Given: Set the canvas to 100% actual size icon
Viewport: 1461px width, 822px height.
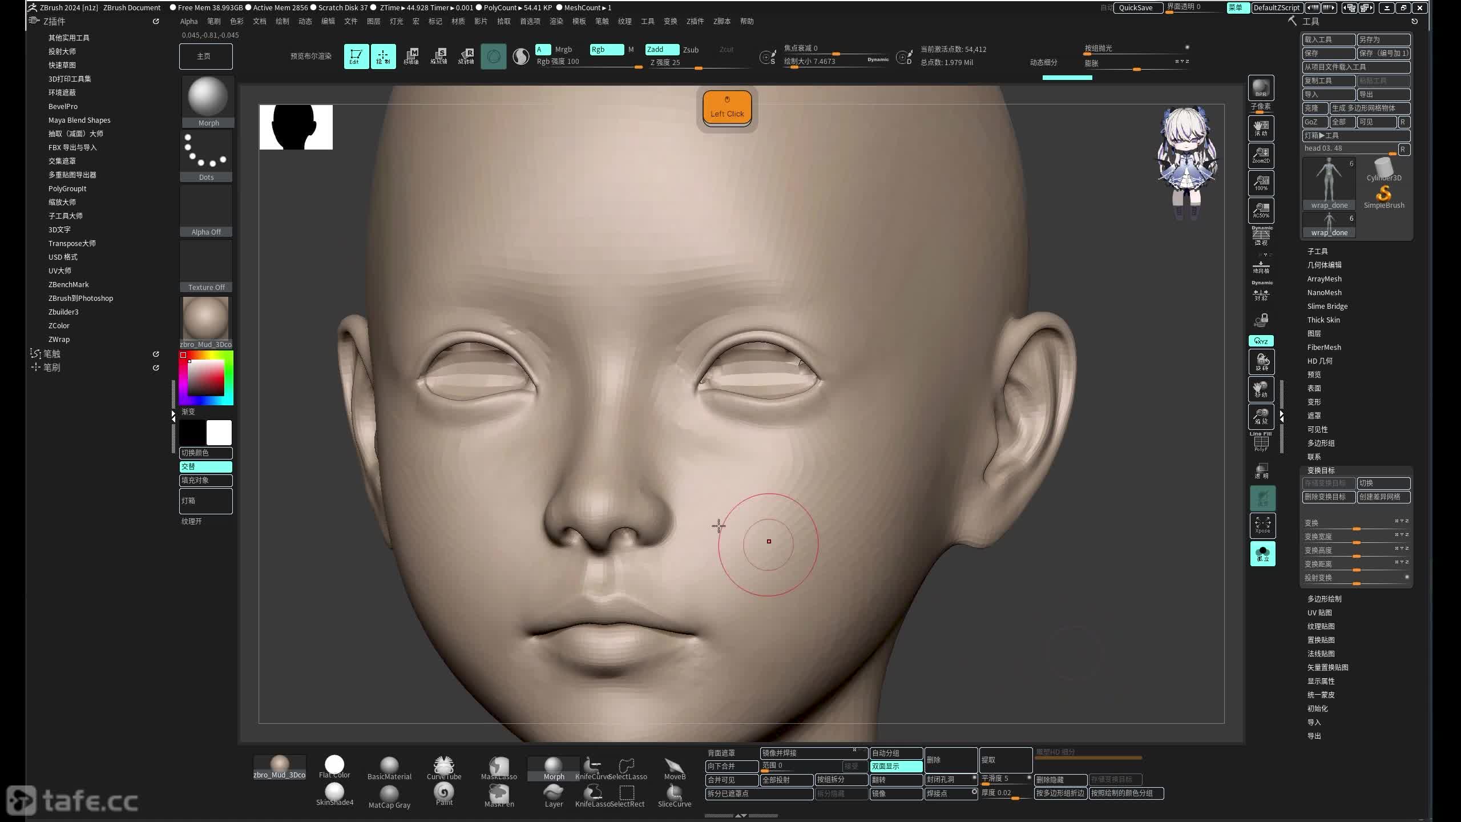Looking at the screenshot, I should (x=1261, y=183).
